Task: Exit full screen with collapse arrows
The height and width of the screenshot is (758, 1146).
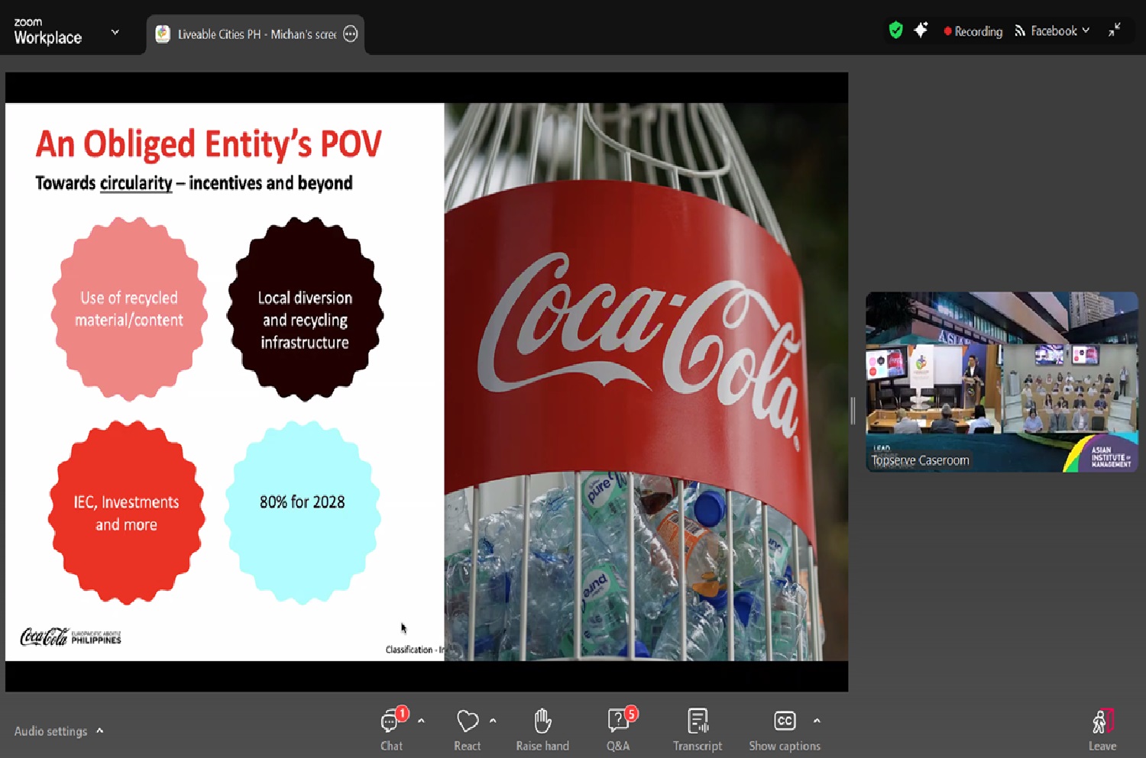Action: [1115, 31]
